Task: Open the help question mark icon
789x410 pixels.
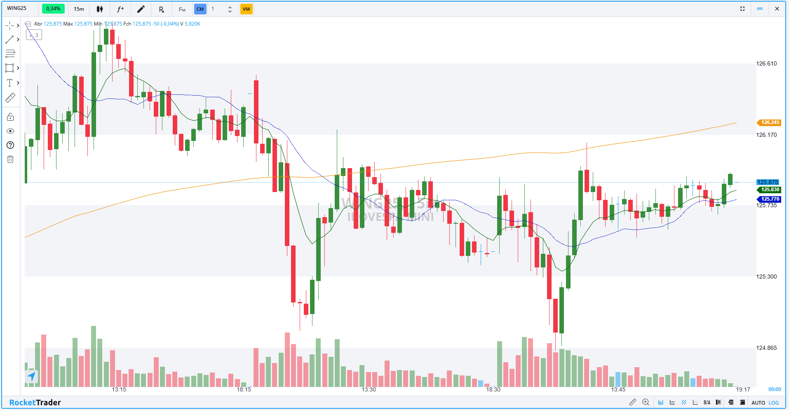Action: point(10,145)
